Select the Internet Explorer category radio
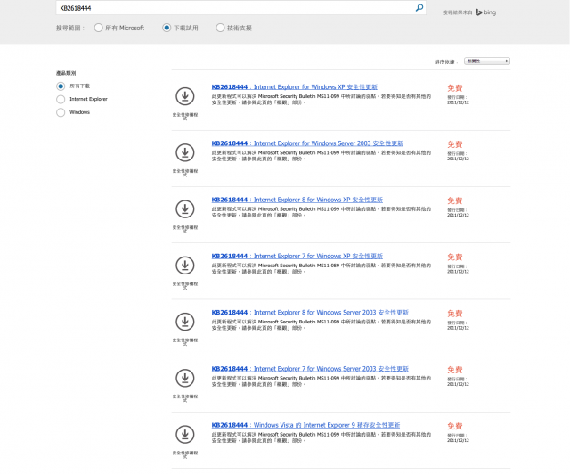The width and height of the screenshot is (570, 474). 61,99
